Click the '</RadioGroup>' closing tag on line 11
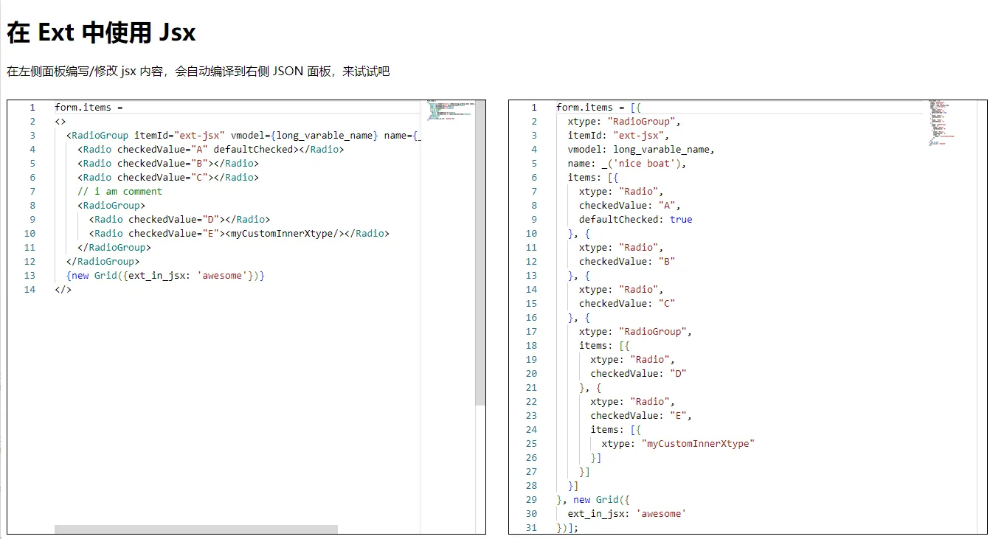The height and width of the screenshot is (539, 990). [x=114, y=248]
